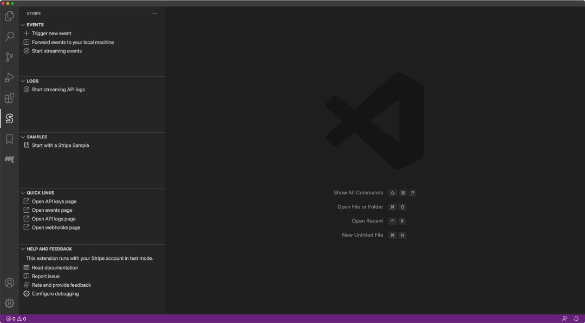Click the Open Recent hint text
The width and height of the screenshot is (585, 323).
pos(367,221)
